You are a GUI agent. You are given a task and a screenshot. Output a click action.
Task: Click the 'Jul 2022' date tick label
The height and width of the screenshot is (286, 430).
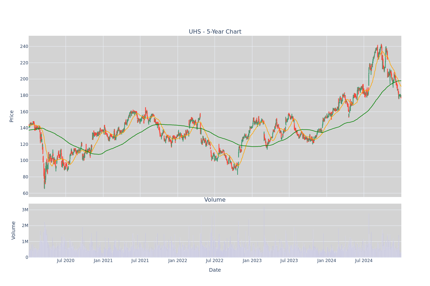215,261
